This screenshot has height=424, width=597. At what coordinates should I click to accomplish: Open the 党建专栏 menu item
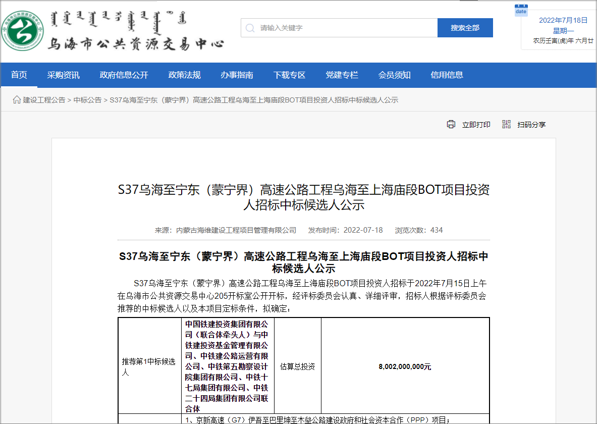[342, 75]
